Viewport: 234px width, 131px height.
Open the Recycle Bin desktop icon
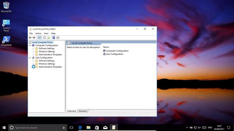tap(6, 7)
